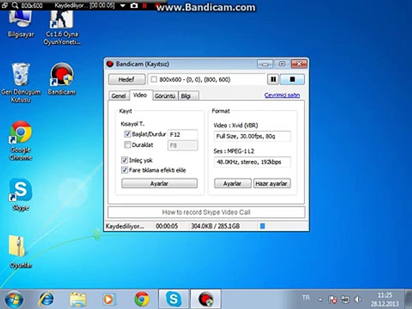Screen dimensions: 412x309
Task: Open the Görüntü tab
Action: point(165,96)
